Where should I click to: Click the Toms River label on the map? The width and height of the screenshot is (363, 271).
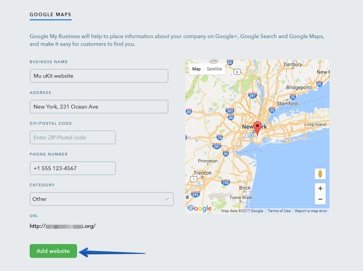[241, 197]
